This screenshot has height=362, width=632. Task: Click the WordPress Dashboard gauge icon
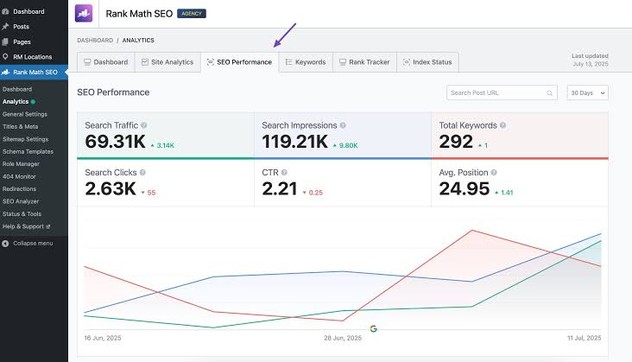5,11
